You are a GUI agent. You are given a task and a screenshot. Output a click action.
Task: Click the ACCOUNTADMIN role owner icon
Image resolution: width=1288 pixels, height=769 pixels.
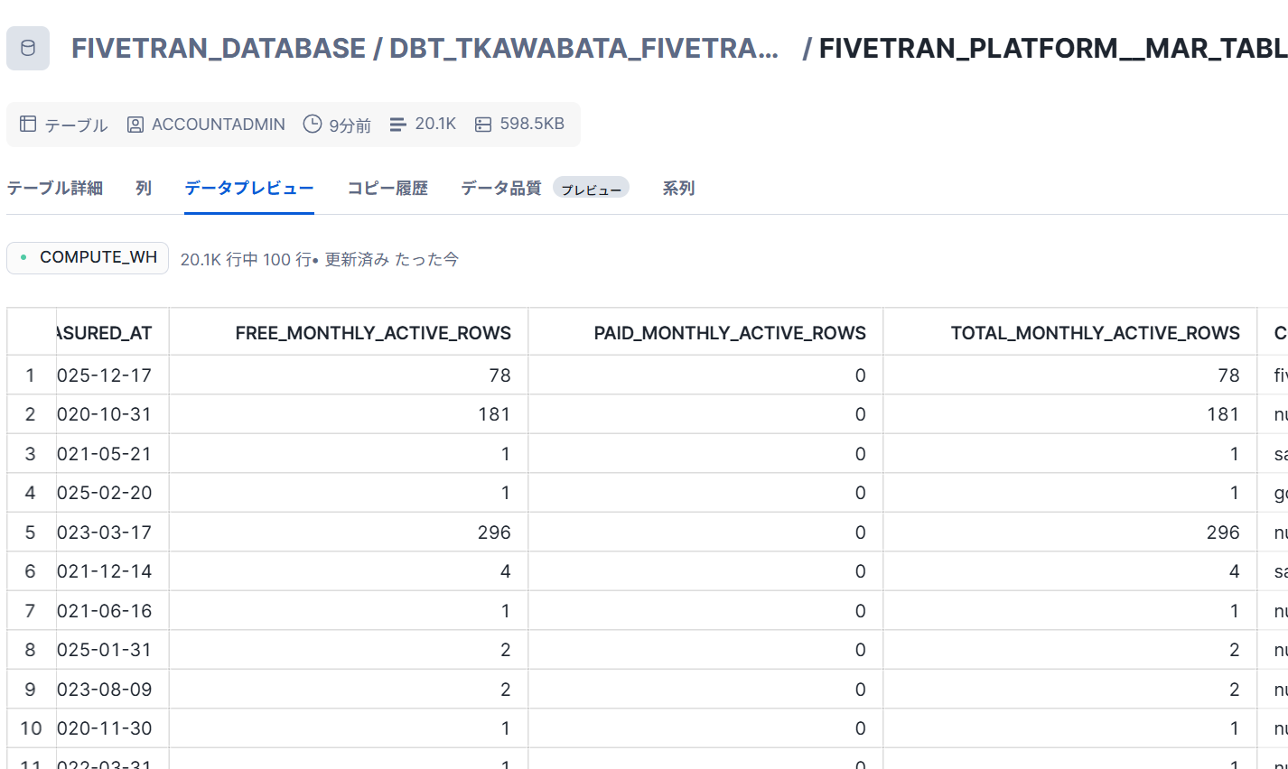[135, 125]
